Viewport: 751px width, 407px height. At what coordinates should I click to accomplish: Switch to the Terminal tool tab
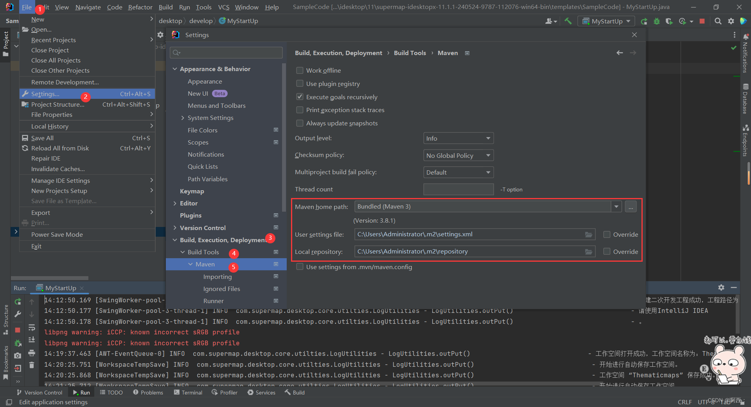tap(188, 393)
